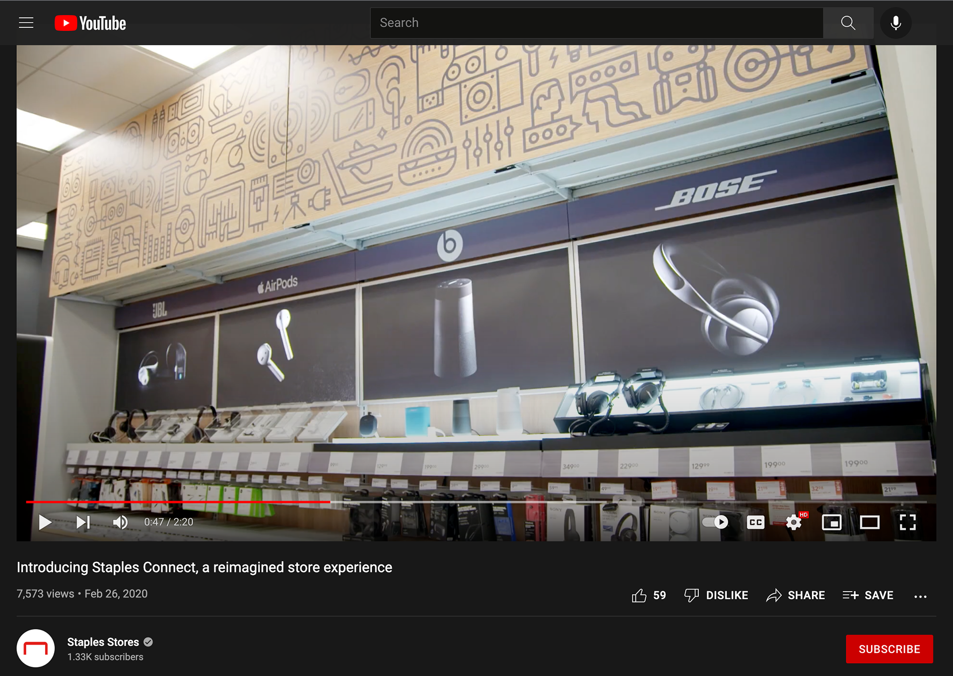Open the hamburger guide menu

26,23
